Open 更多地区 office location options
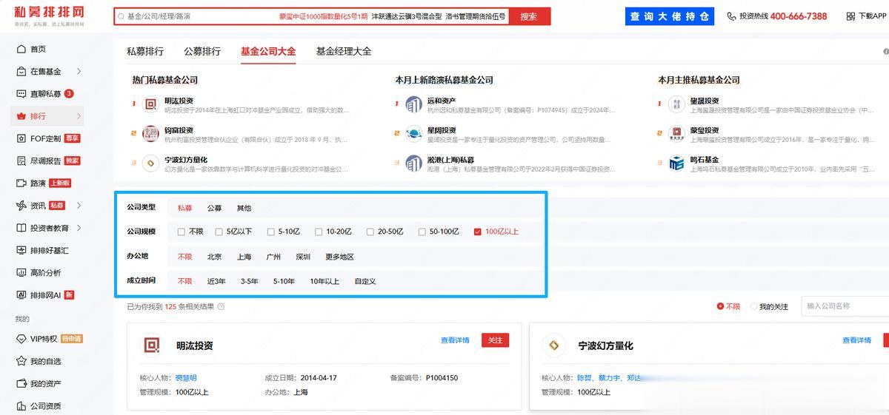The image size is (889, 415). 339,257
